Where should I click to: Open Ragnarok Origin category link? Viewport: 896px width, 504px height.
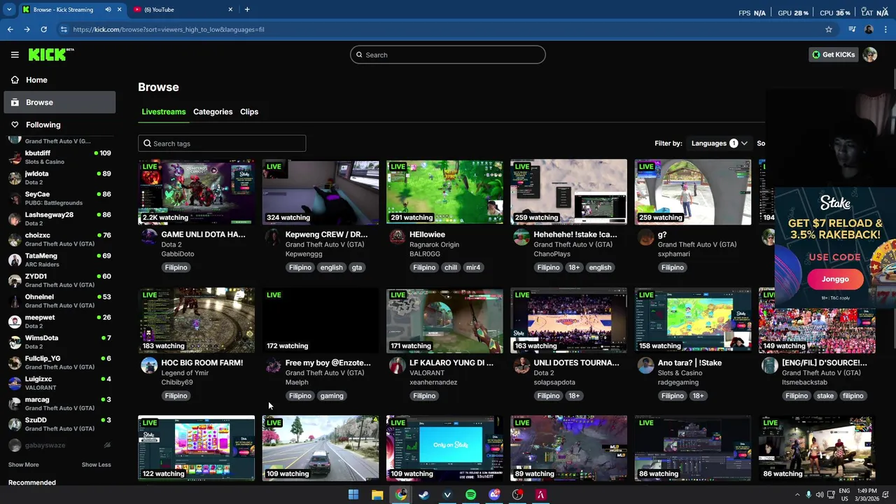pos(434,244)
